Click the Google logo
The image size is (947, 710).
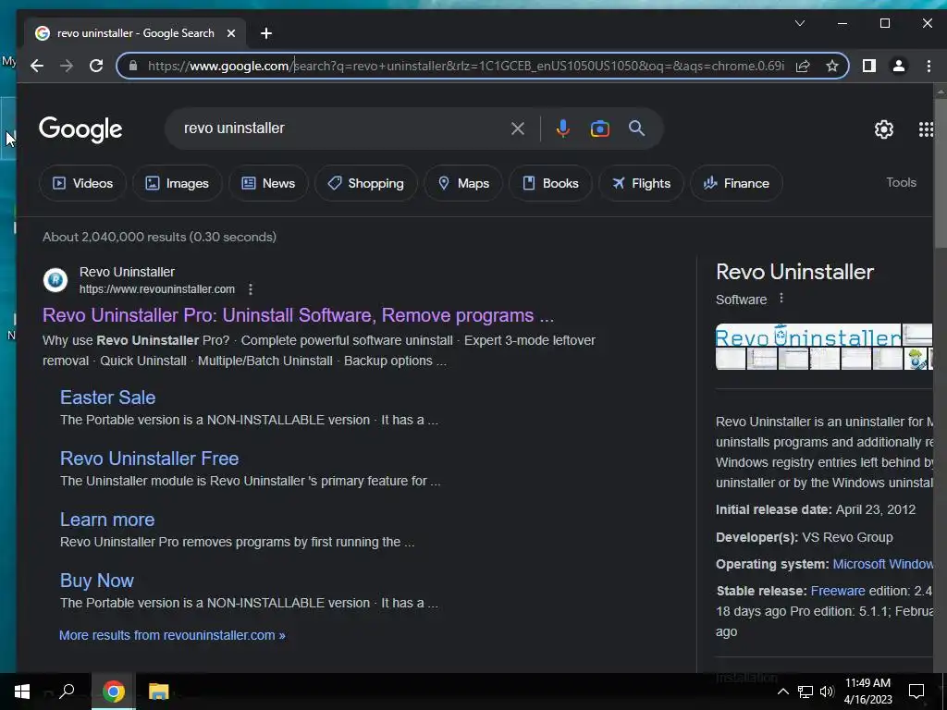(80, 129)
